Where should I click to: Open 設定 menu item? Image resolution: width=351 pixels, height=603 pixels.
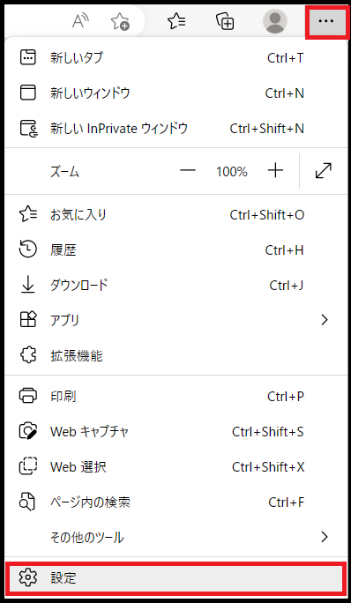click(x=175, y=577)
